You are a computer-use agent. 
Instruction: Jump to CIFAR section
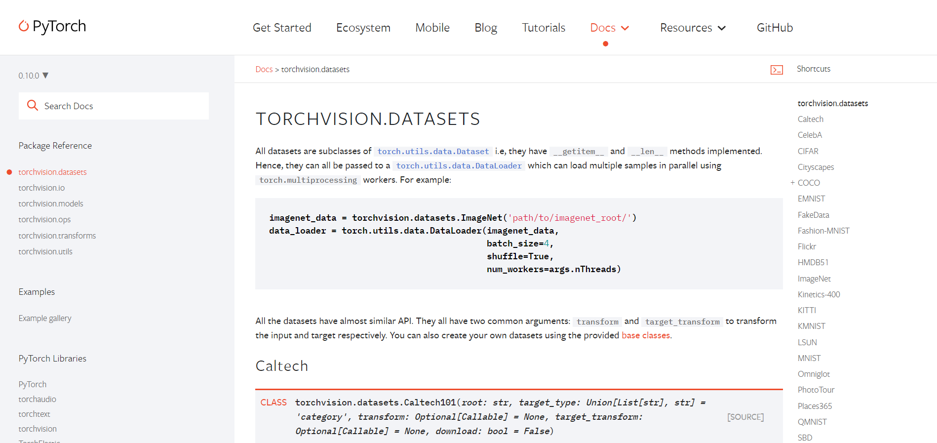point(808,151)
